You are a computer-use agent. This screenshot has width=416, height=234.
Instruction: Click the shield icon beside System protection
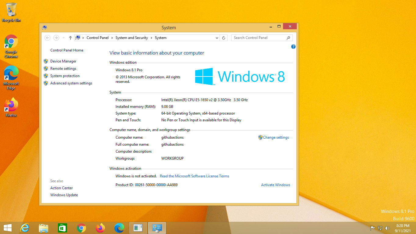tap(46, 76)
